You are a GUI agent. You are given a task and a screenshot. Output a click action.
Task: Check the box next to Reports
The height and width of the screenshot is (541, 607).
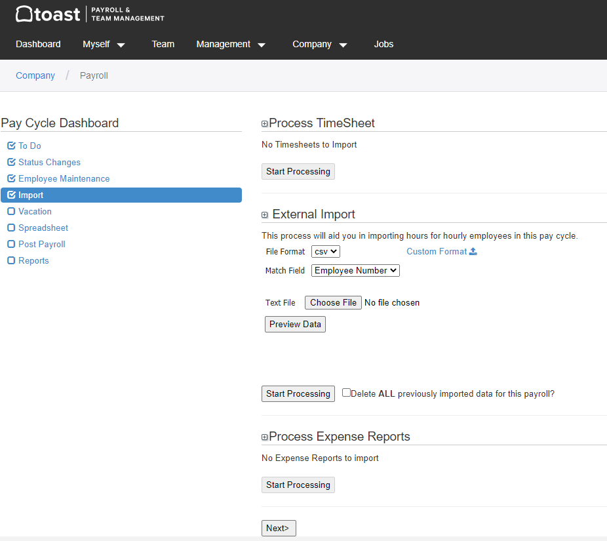[x=10, y=260]
